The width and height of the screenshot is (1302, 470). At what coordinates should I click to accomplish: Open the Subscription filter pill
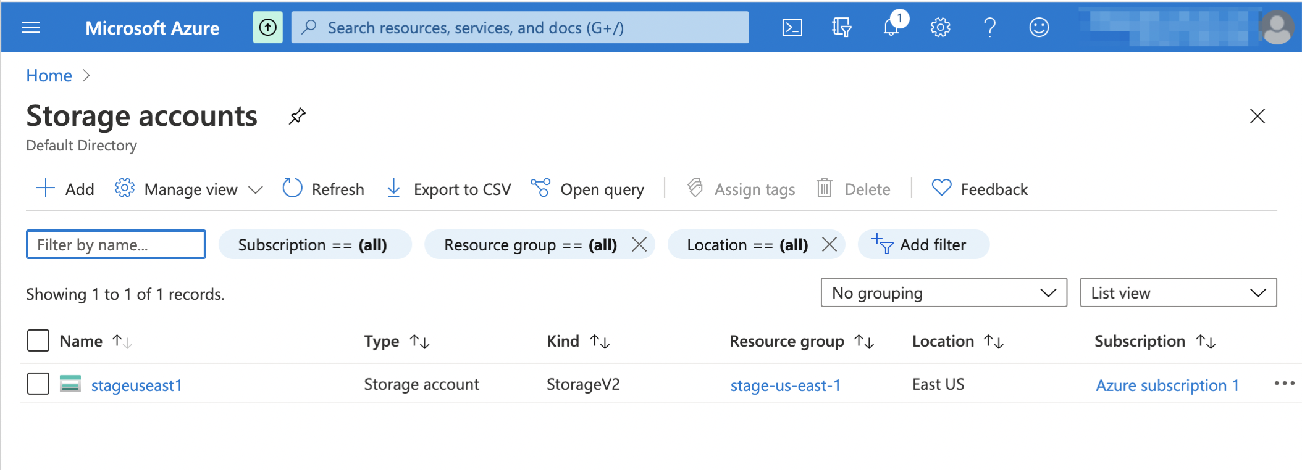(x=315, y=244)
